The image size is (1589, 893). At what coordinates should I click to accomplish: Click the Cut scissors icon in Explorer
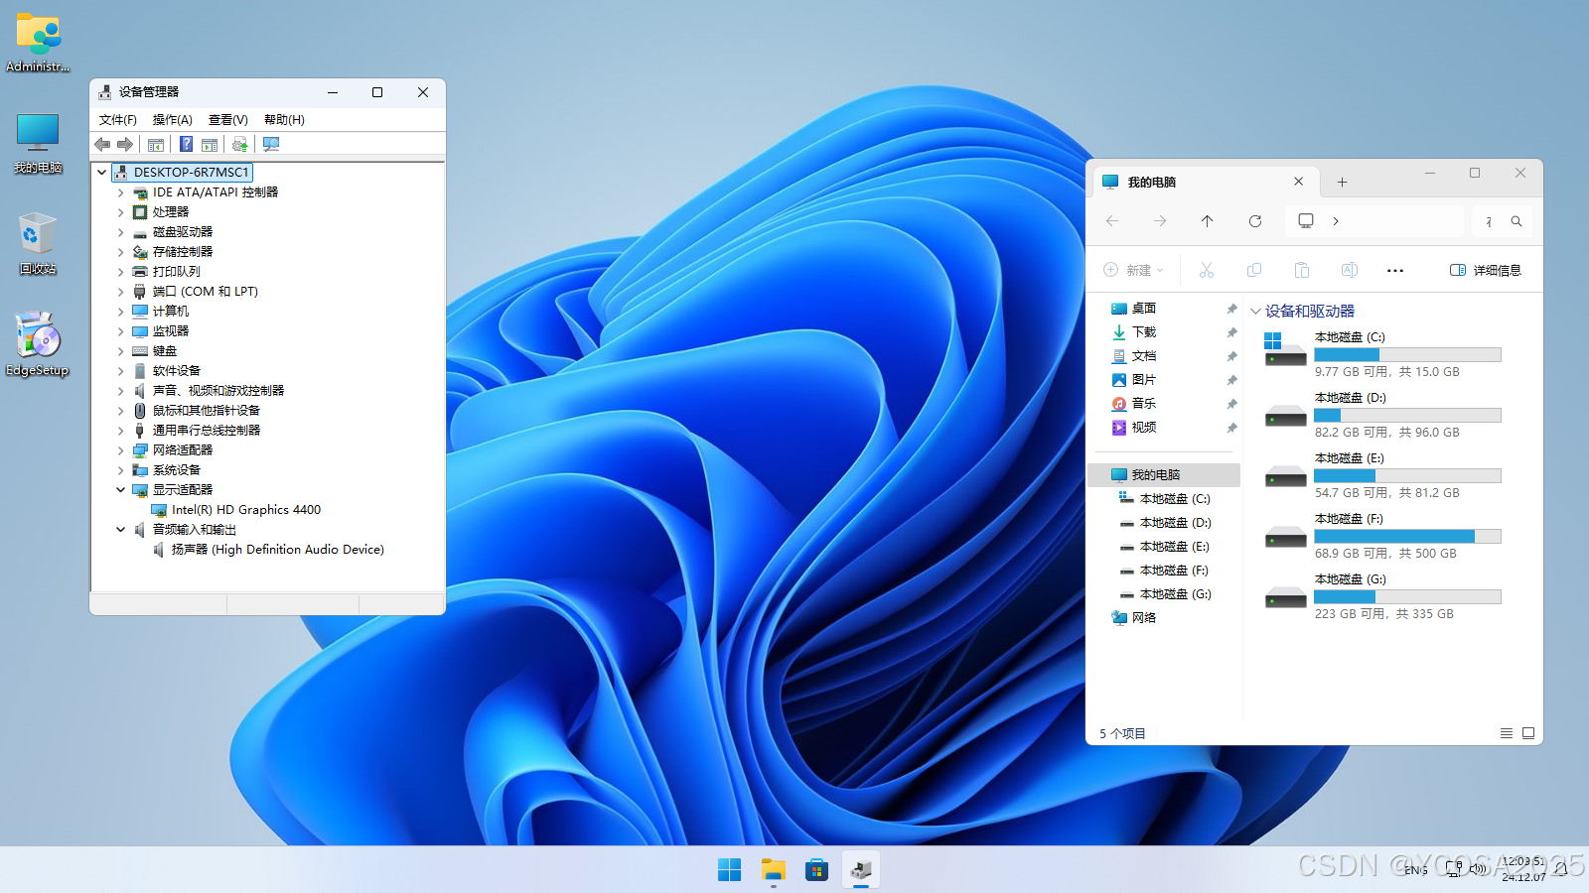1207,270
